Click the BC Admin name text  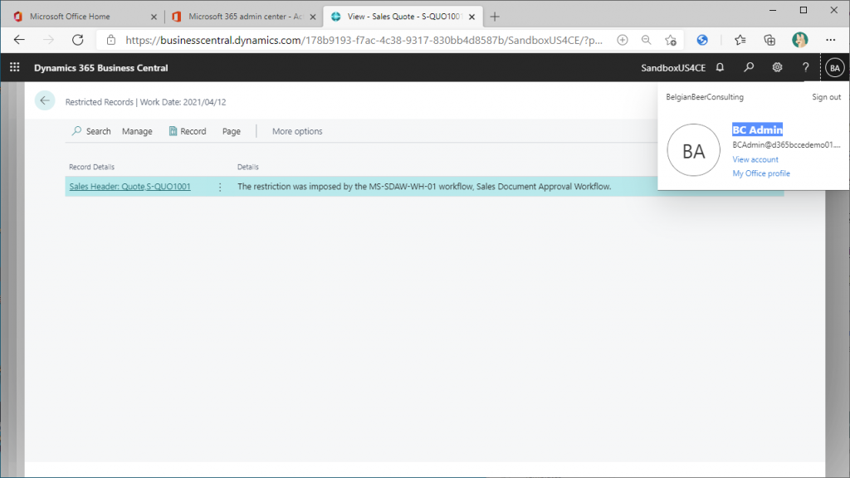click(x=757, y=129)
